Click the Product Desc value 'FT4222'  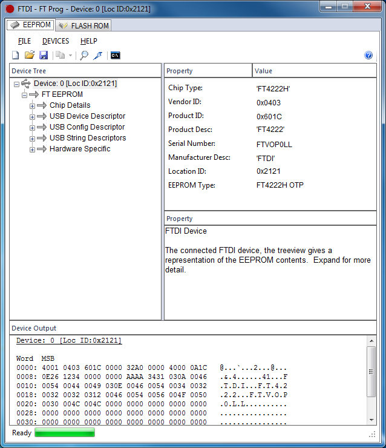tap(270, 130)
